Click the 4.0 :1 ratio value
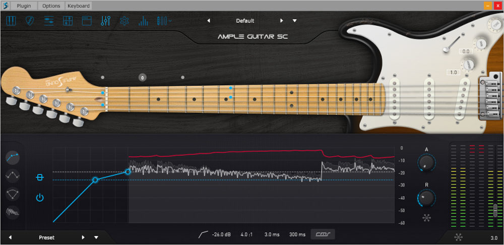504x245 pixels. [246, 234]
